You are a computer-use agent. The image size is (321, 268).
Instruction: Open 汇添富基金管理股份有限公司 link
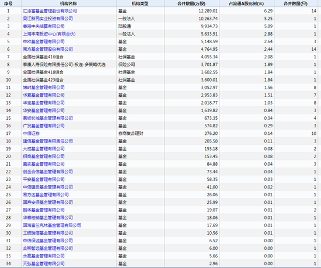(50, 11)
